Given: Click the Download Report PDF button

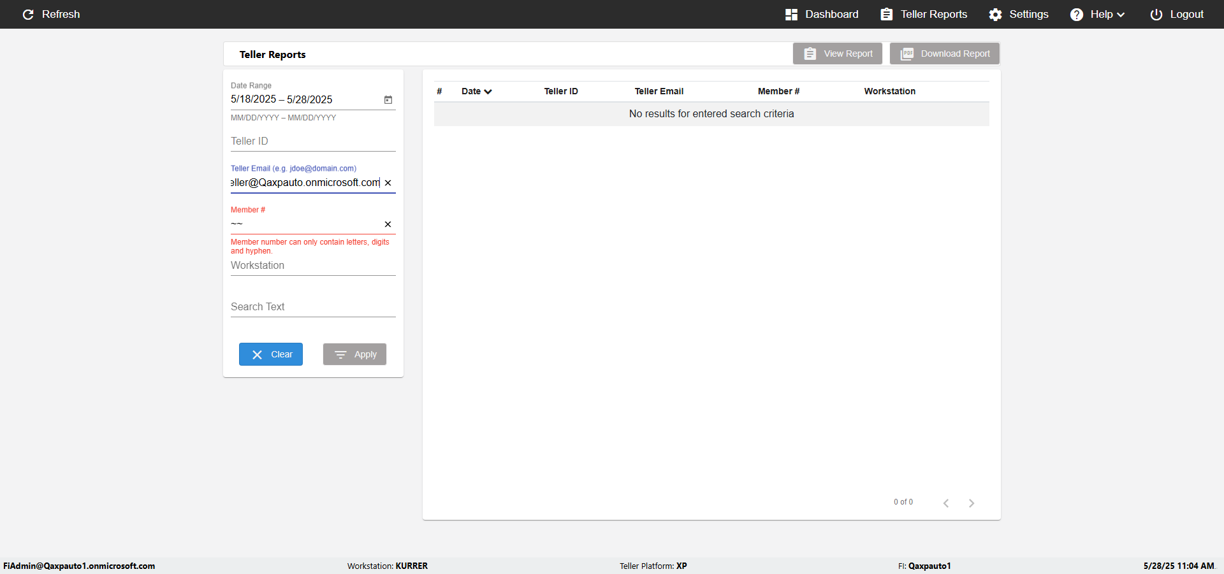Looking at the screenshot, I should click(x=945, y=54).
